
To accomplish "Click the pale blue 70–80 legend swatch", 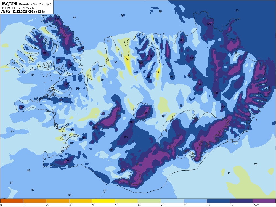I will [172, 201].
